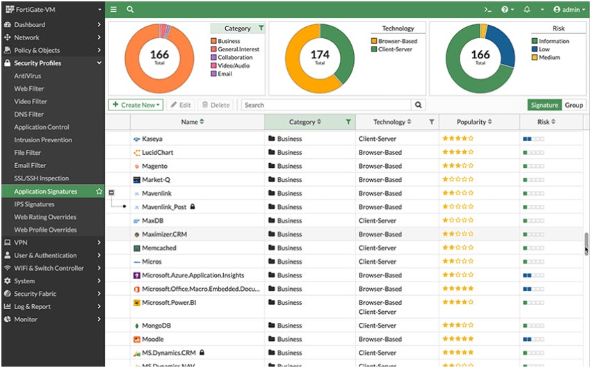Click the magnifier button beside search field
The height and width of the screenshot is (368, 591).
tap(419, 105)
